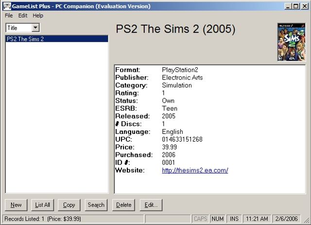Click the 11:21 AM time in status bar
The height and width of the screenshot is (225, 311).
tap(257, 219)
